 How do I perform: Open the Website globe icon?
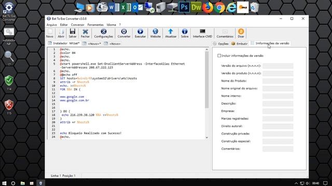tap(155, 33)
